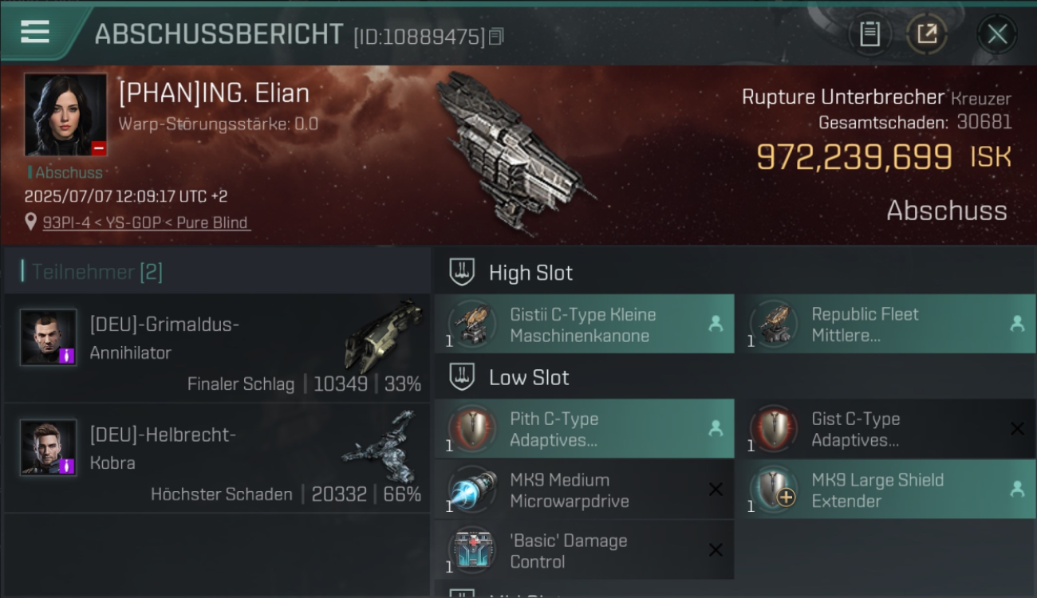Click the Gistii C-Type Kleine Maschinenkanone icon

click(x=472, y=325)
